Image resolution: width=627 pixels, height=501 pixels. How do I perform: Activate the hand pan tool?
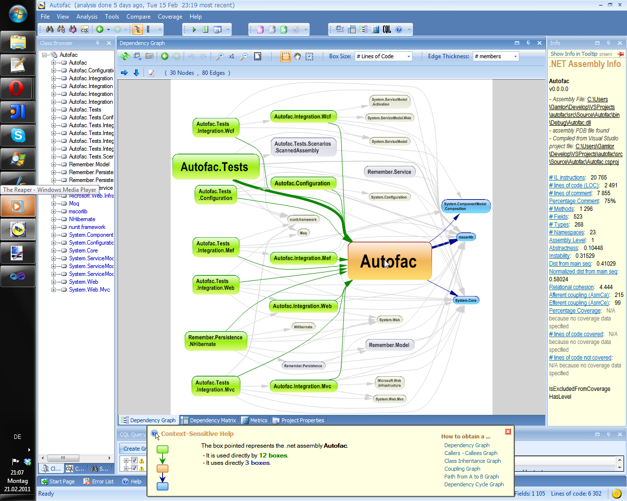pyautogui.click(x=297, y=56)
